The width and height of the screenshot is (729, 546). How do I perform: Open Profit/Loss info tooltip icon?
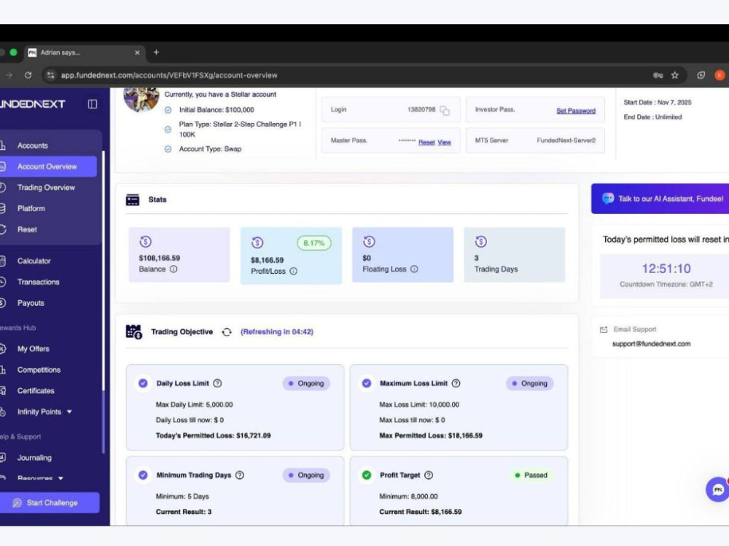coord(293,271)
